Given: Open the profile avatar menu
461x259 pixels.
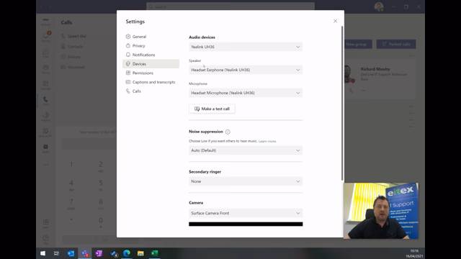Looking at the screenshot, I should tap(379, 6).
